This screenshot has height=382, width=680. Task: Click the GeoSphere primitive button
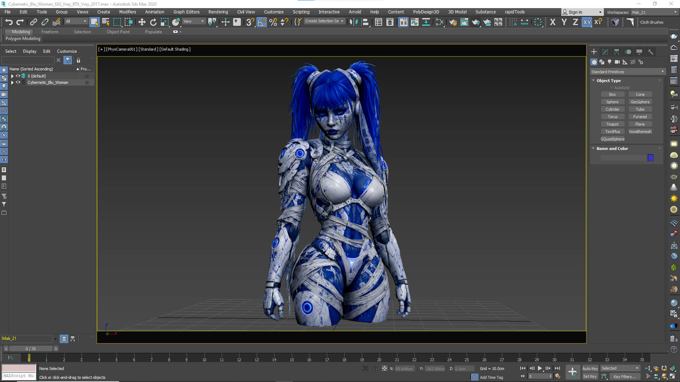[640, 102]
